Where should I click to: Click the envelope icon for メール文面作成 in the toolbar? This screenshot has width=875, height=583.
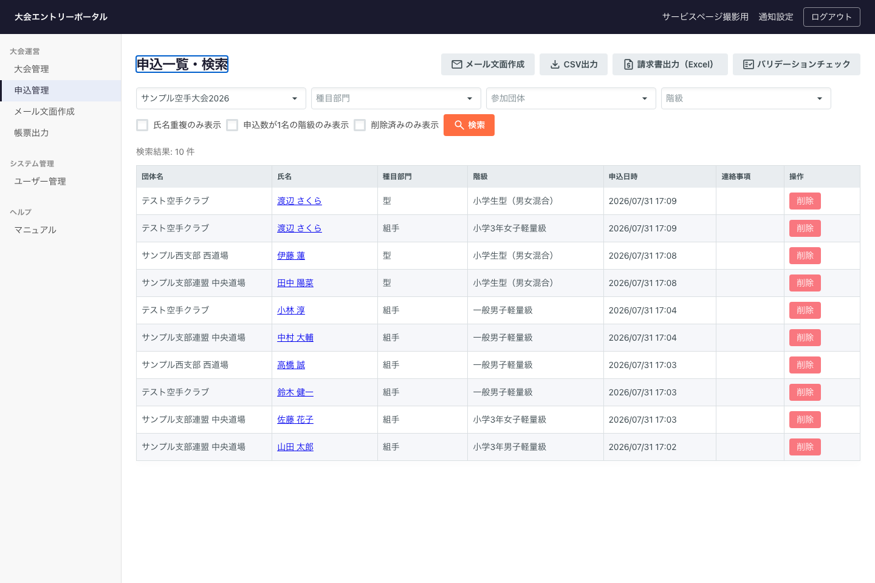(457, 64)
